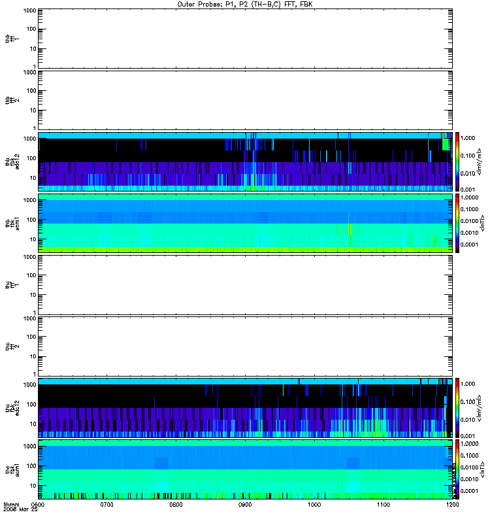Click the '1000' time axis label at the bottom

[314, 505]
